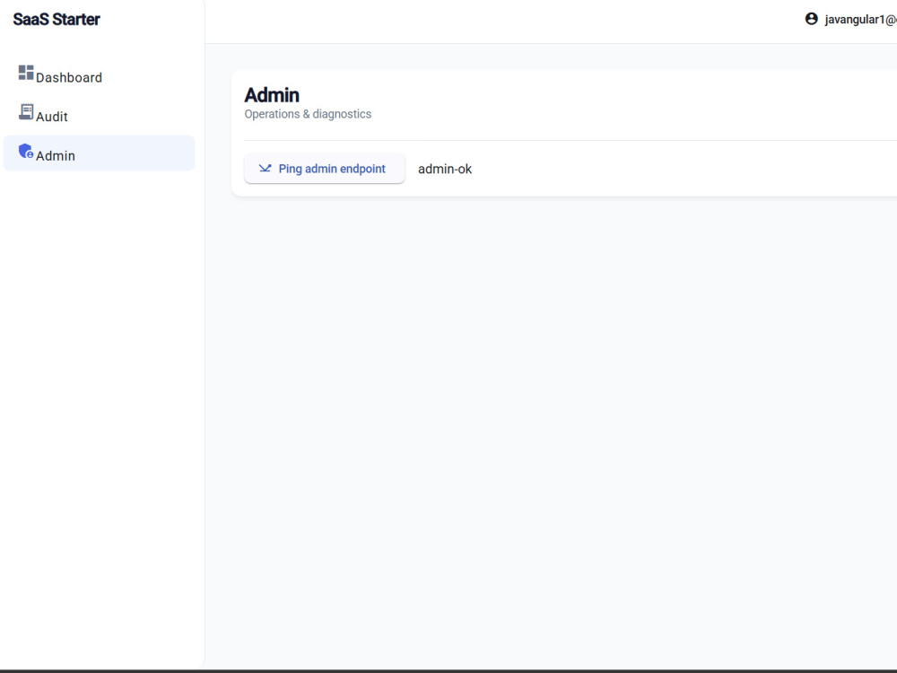Click the Audit receipt icon
Screen dimensions: 897x673
(26, 111)
